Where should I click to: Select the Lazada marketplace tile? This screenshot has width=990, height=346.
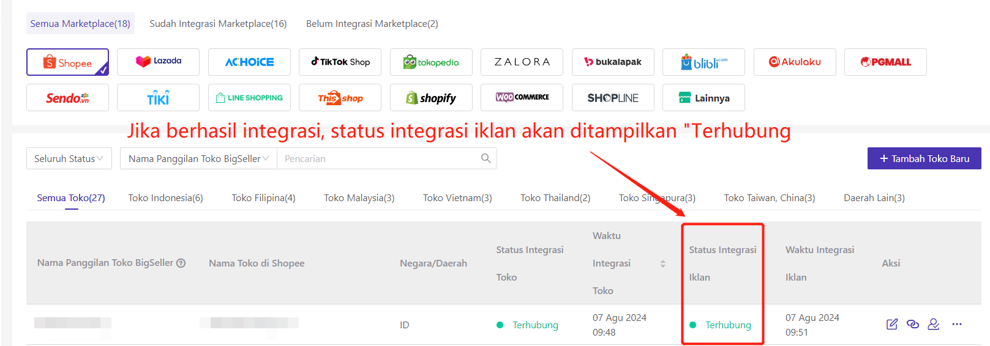point(158,62)
